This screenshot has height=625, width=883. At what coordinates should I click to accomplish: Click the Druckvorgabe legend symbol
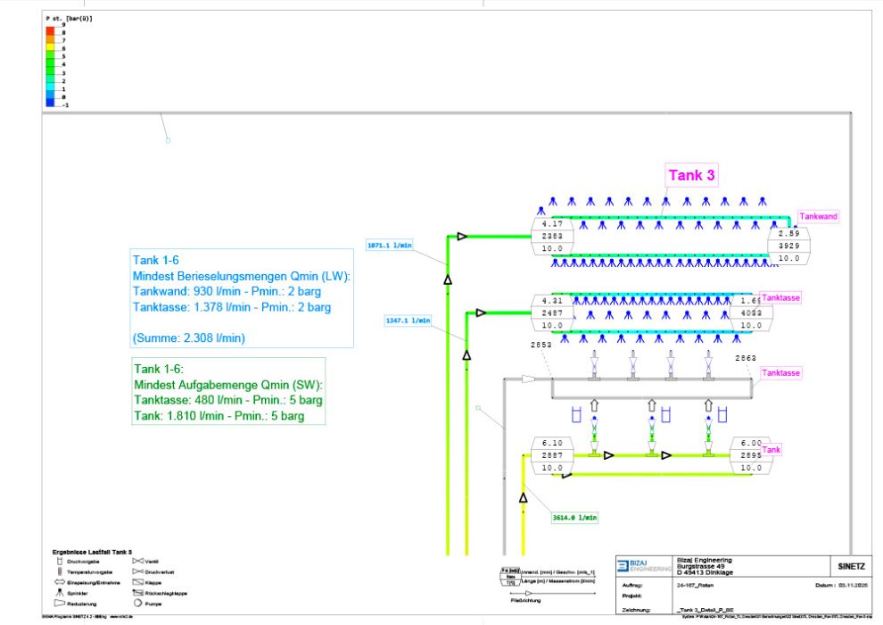click(62, 561)
